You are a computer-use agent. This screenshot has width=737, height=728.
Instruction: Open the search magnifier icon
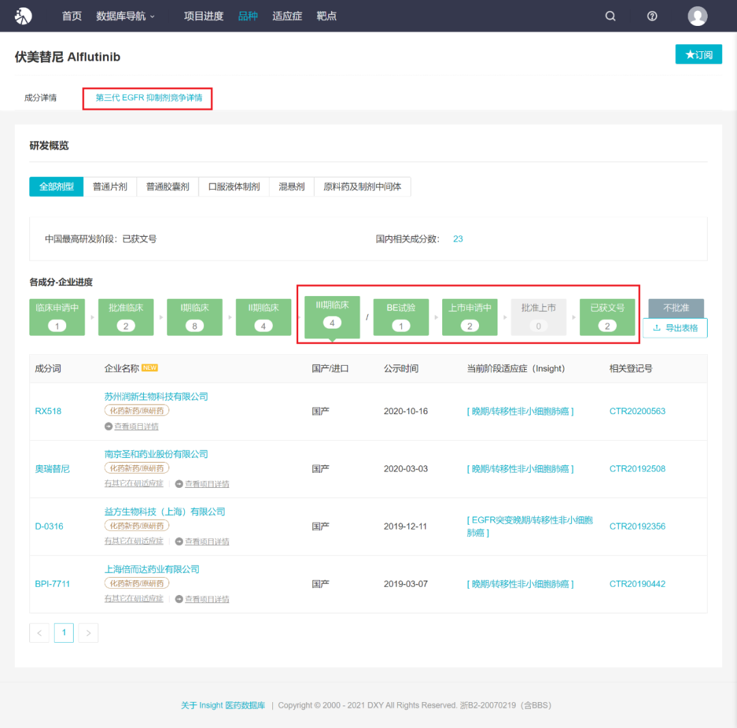click(610, 16)
